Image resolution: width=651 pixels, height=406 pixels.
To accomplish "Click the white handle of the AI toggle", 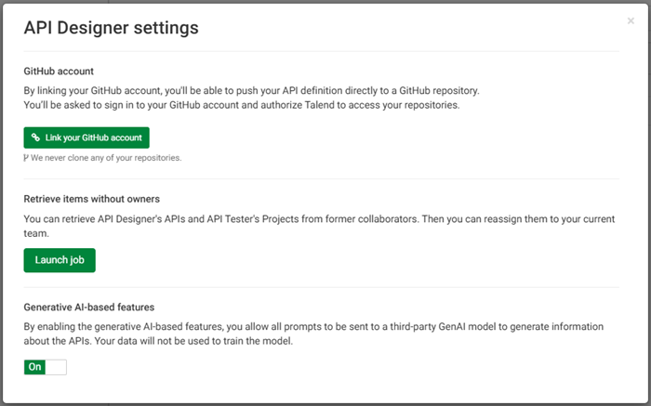I will coord(56,367).
